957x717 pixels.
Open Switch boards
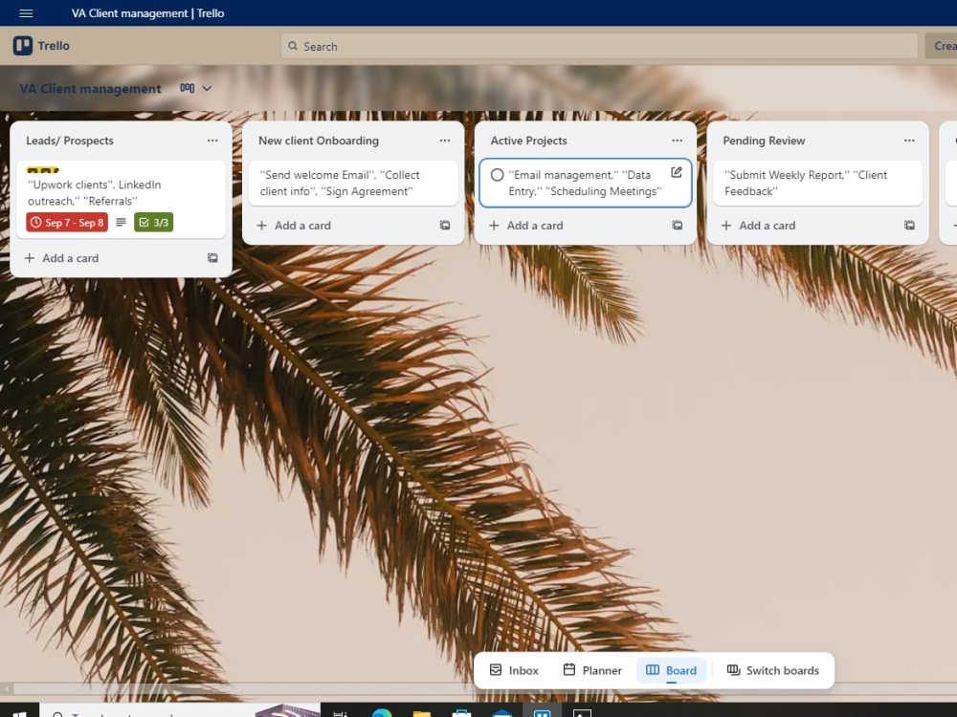point(772,670)
